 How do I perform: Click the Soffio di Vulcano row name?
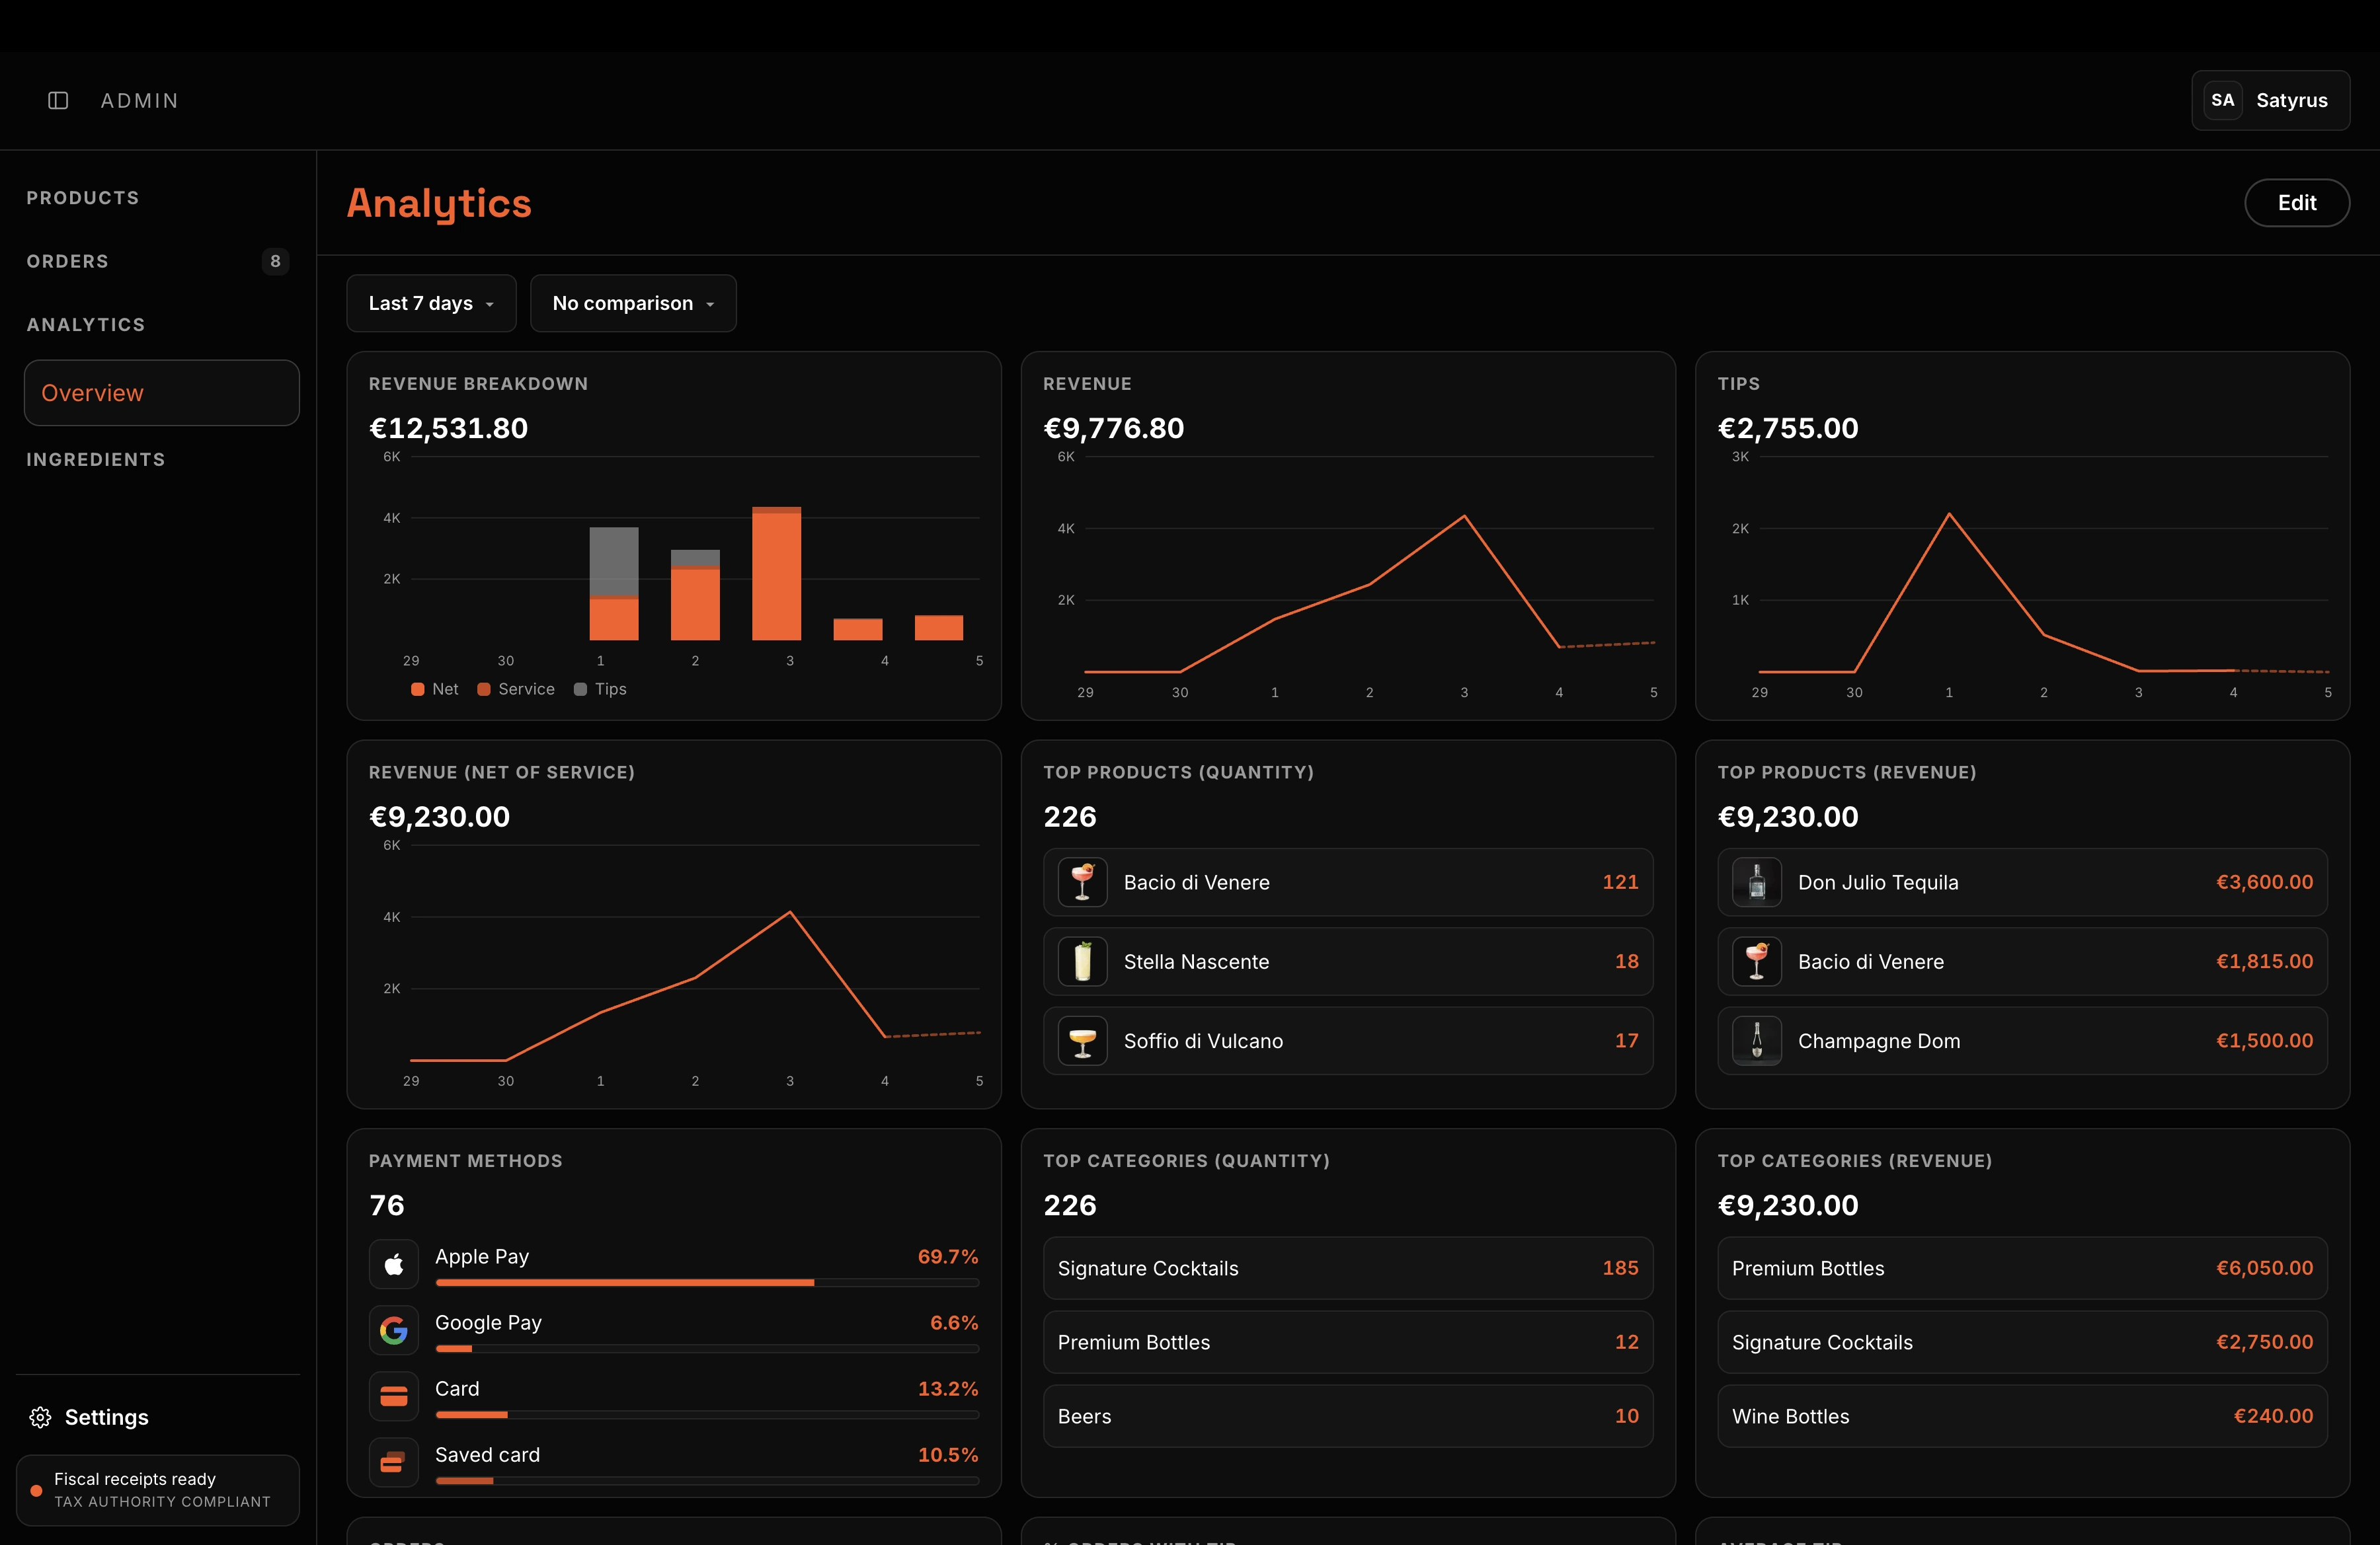[x=1203, y=1041]
